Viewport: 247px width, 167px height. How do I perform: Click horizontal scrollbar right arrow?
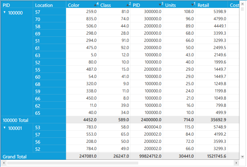[x=237, y=163]
